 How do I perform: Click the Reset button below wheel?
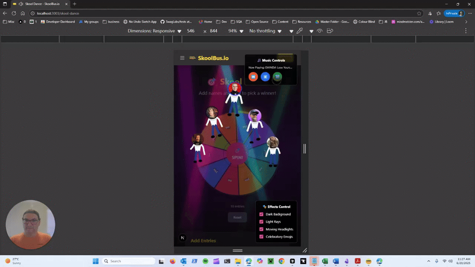tap(237, 217)
